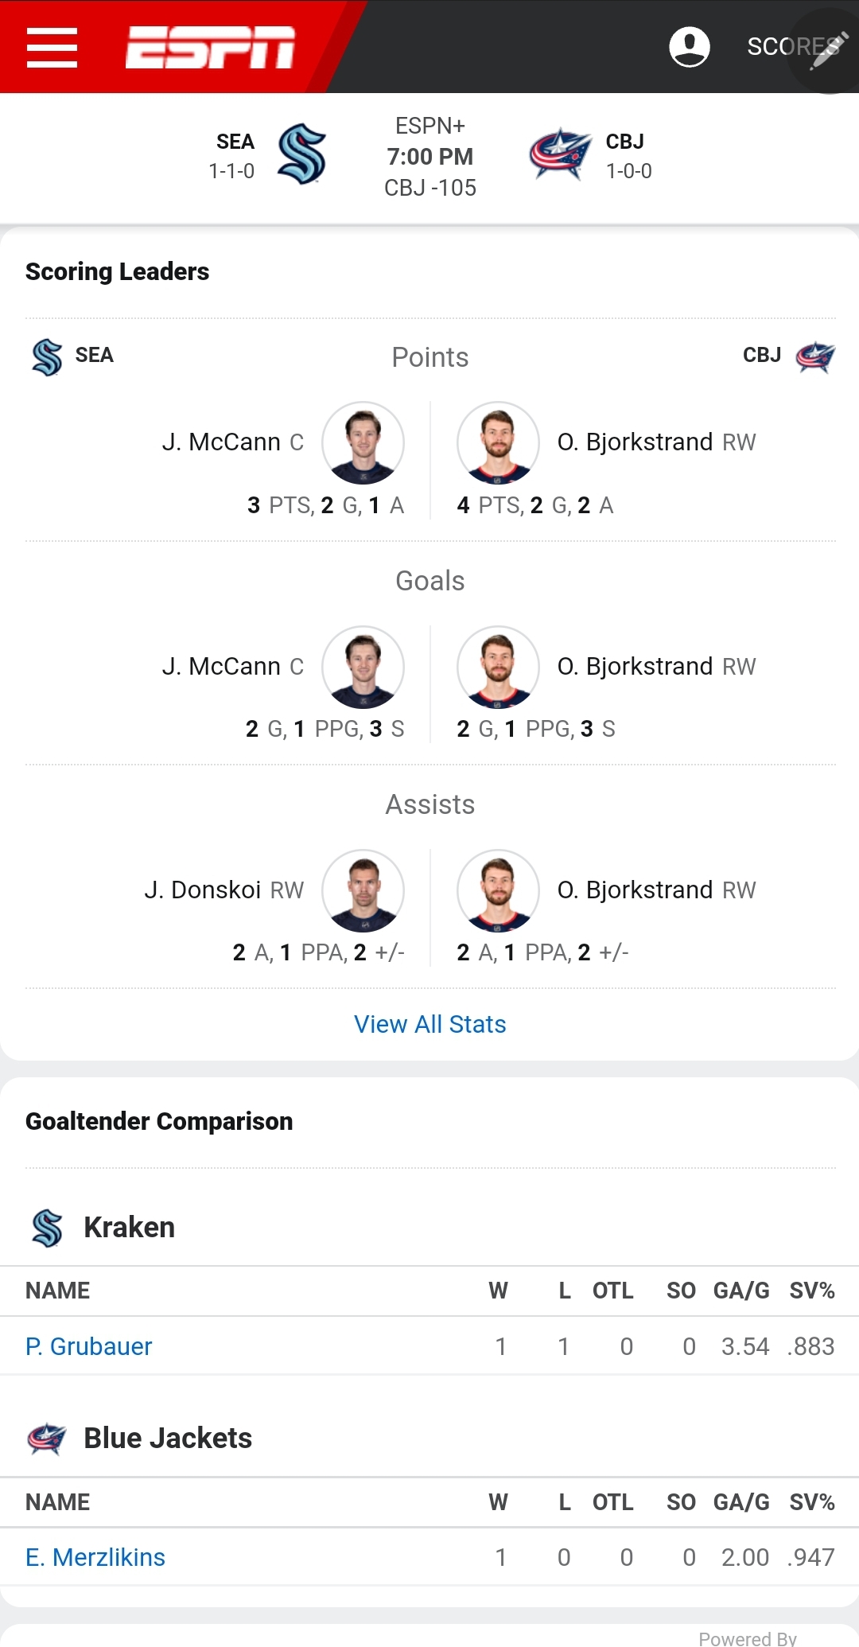Open E. Merzlikins' player page
This screenshot has height=1647, width=859.
[95, 1557]
